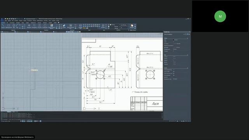Select the active drawing document tab
Screen dimensions: 249x140
point(72,32)
